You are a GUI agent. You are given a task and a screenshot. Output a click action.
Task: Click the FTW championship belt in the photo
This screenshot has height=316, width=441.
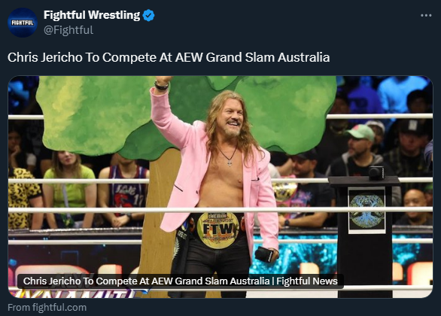tap(217, 229)
